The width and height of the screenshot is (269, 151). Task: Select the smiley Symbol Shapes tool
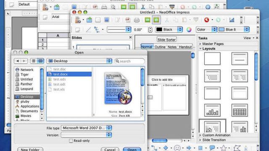click(177, 148)
